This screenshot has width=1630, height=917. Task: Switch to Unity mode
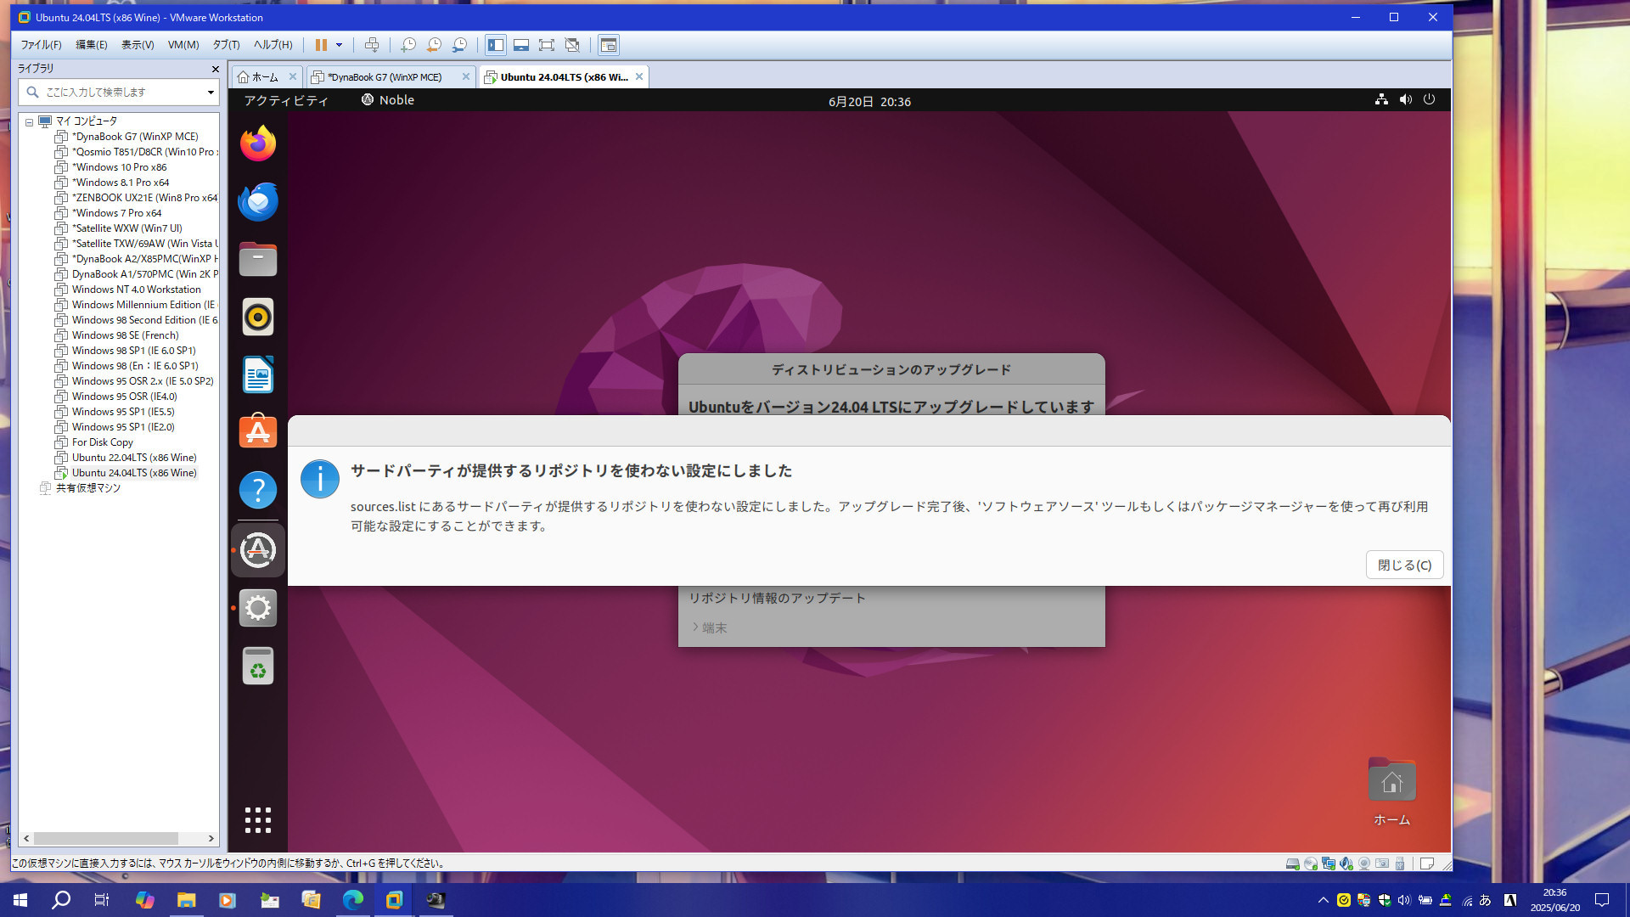(x=572, y=45)
